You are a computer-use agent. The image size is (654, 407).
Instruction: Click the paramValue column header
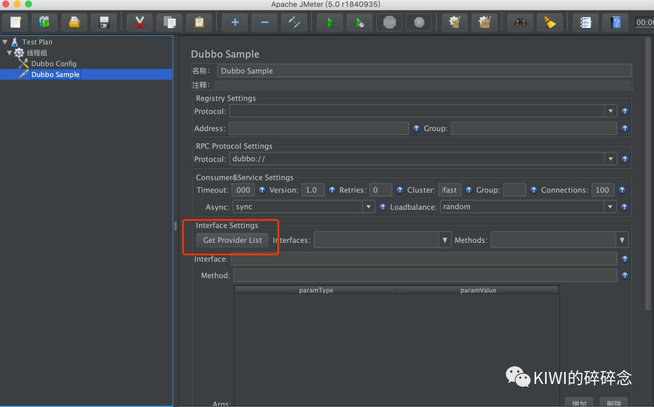(x=478, y=290)
